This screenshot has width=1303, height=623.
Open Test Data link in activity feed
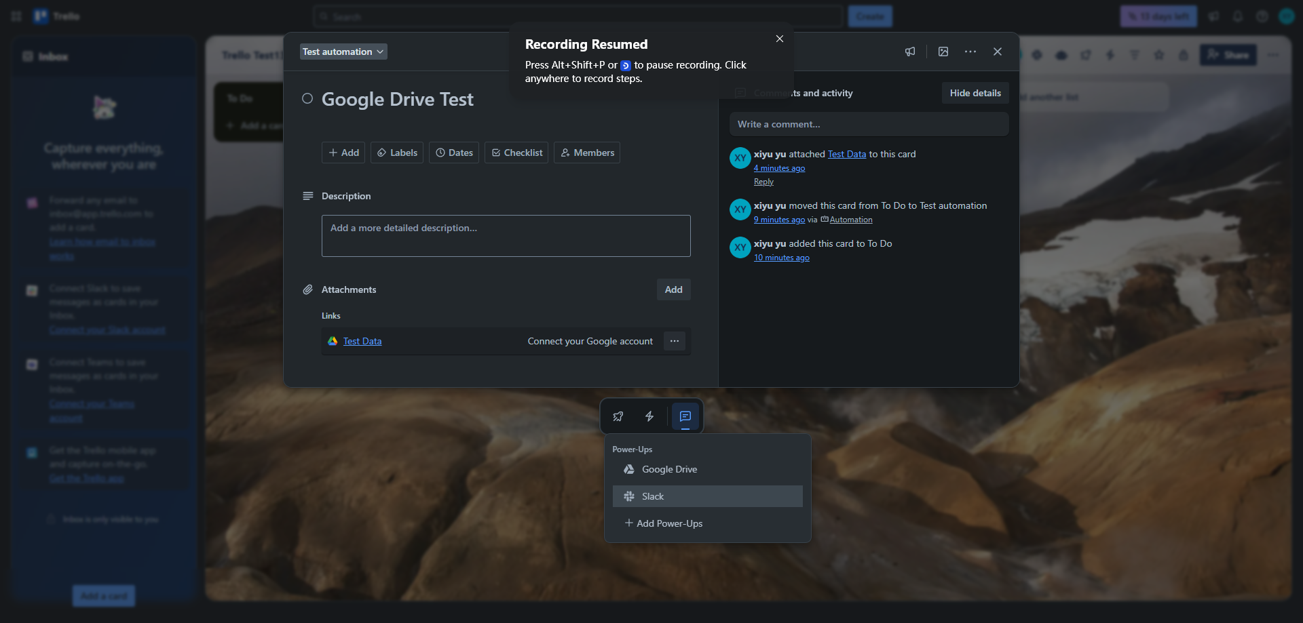pos(847,154)
